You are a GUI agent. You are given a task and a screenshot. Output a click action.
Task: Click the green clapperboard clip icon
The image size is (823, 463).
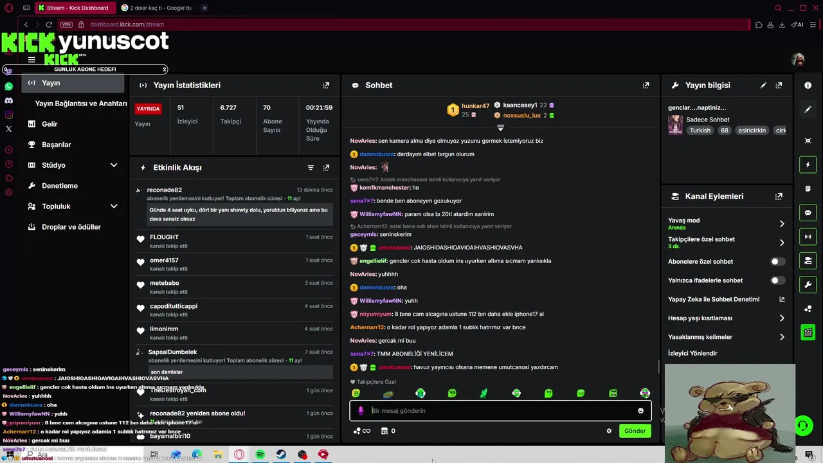808,332
